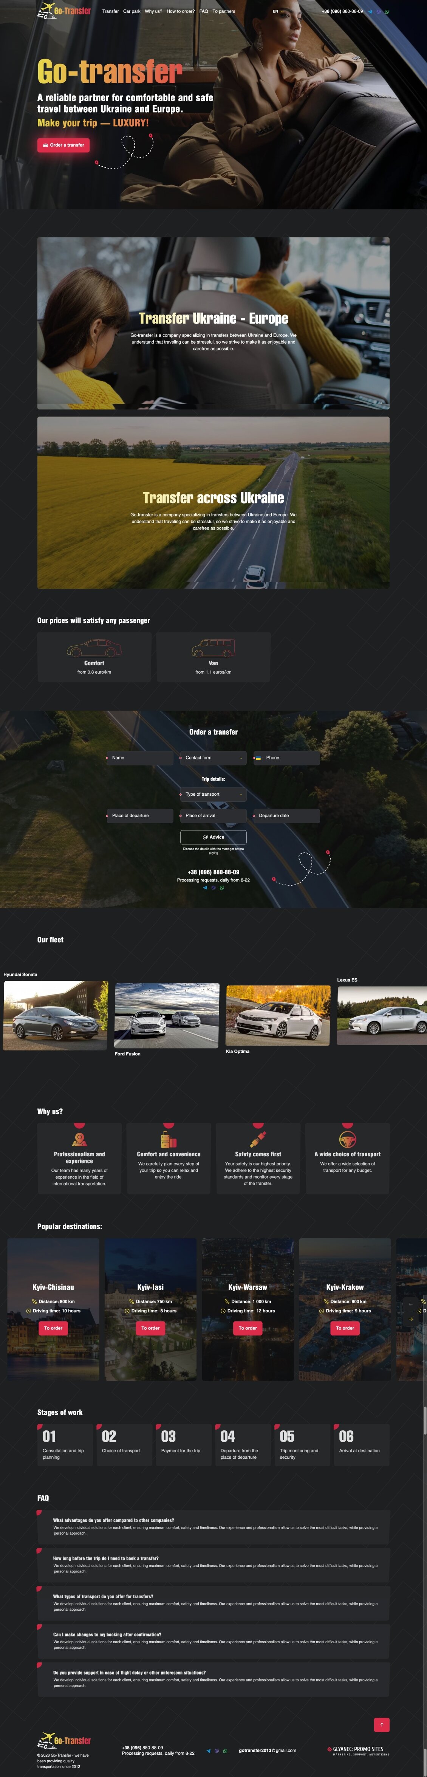Open Telegram in the footer
The width and height of the screenshot is (427, 1777).
click(208, 1751)
